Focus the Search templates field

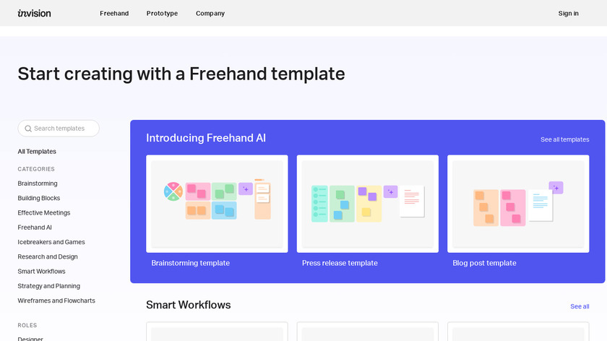(x=64, y=129)
